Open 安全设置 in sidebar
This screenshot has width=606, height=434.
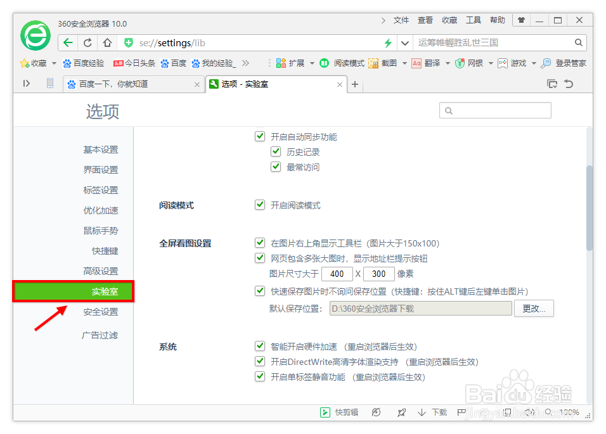(x=101, y=312)
